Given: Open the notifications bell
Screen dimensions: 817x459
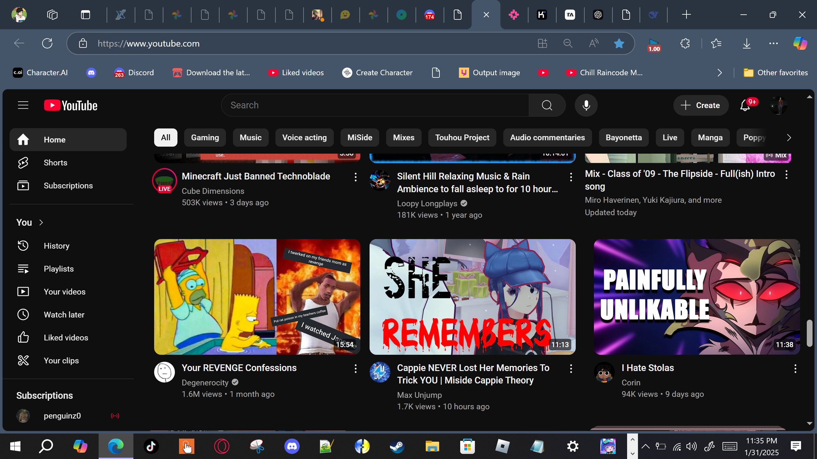Looking at the screenshot, I should [x=745, y=105].
